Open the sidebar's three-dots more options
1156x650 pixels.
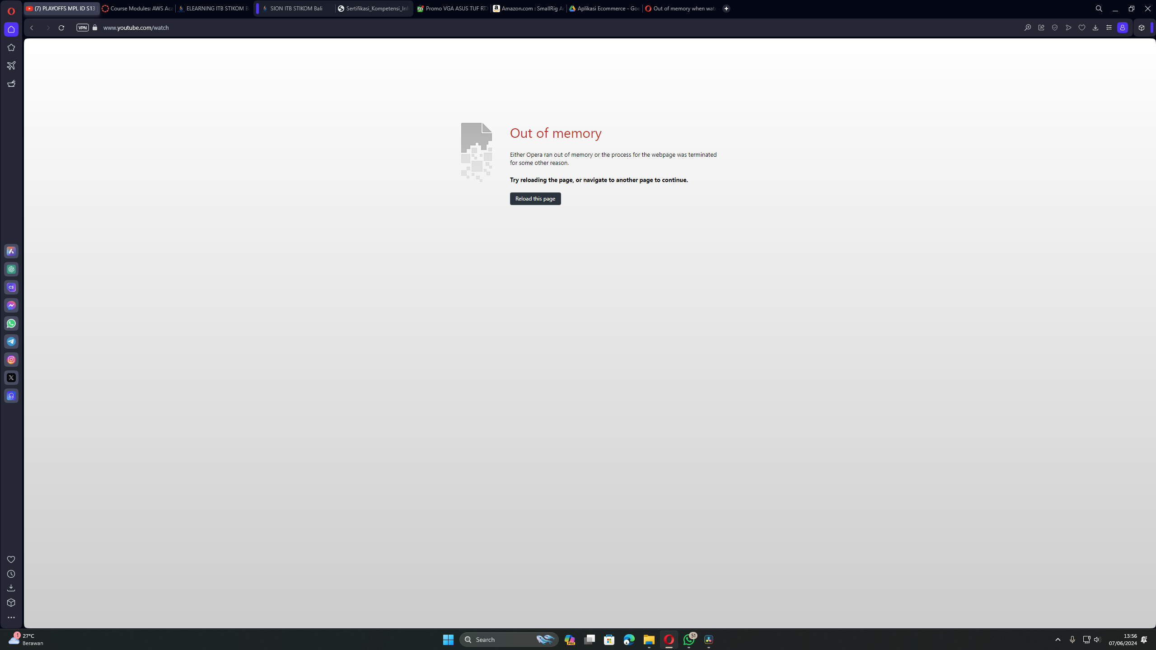coord(11,617)
